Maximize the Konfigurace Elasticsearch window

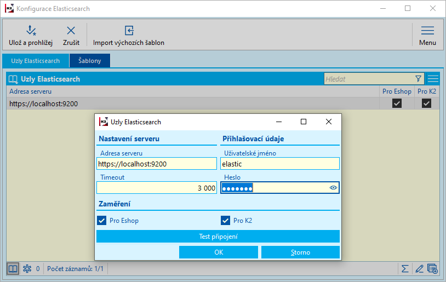tap(408, 9)
